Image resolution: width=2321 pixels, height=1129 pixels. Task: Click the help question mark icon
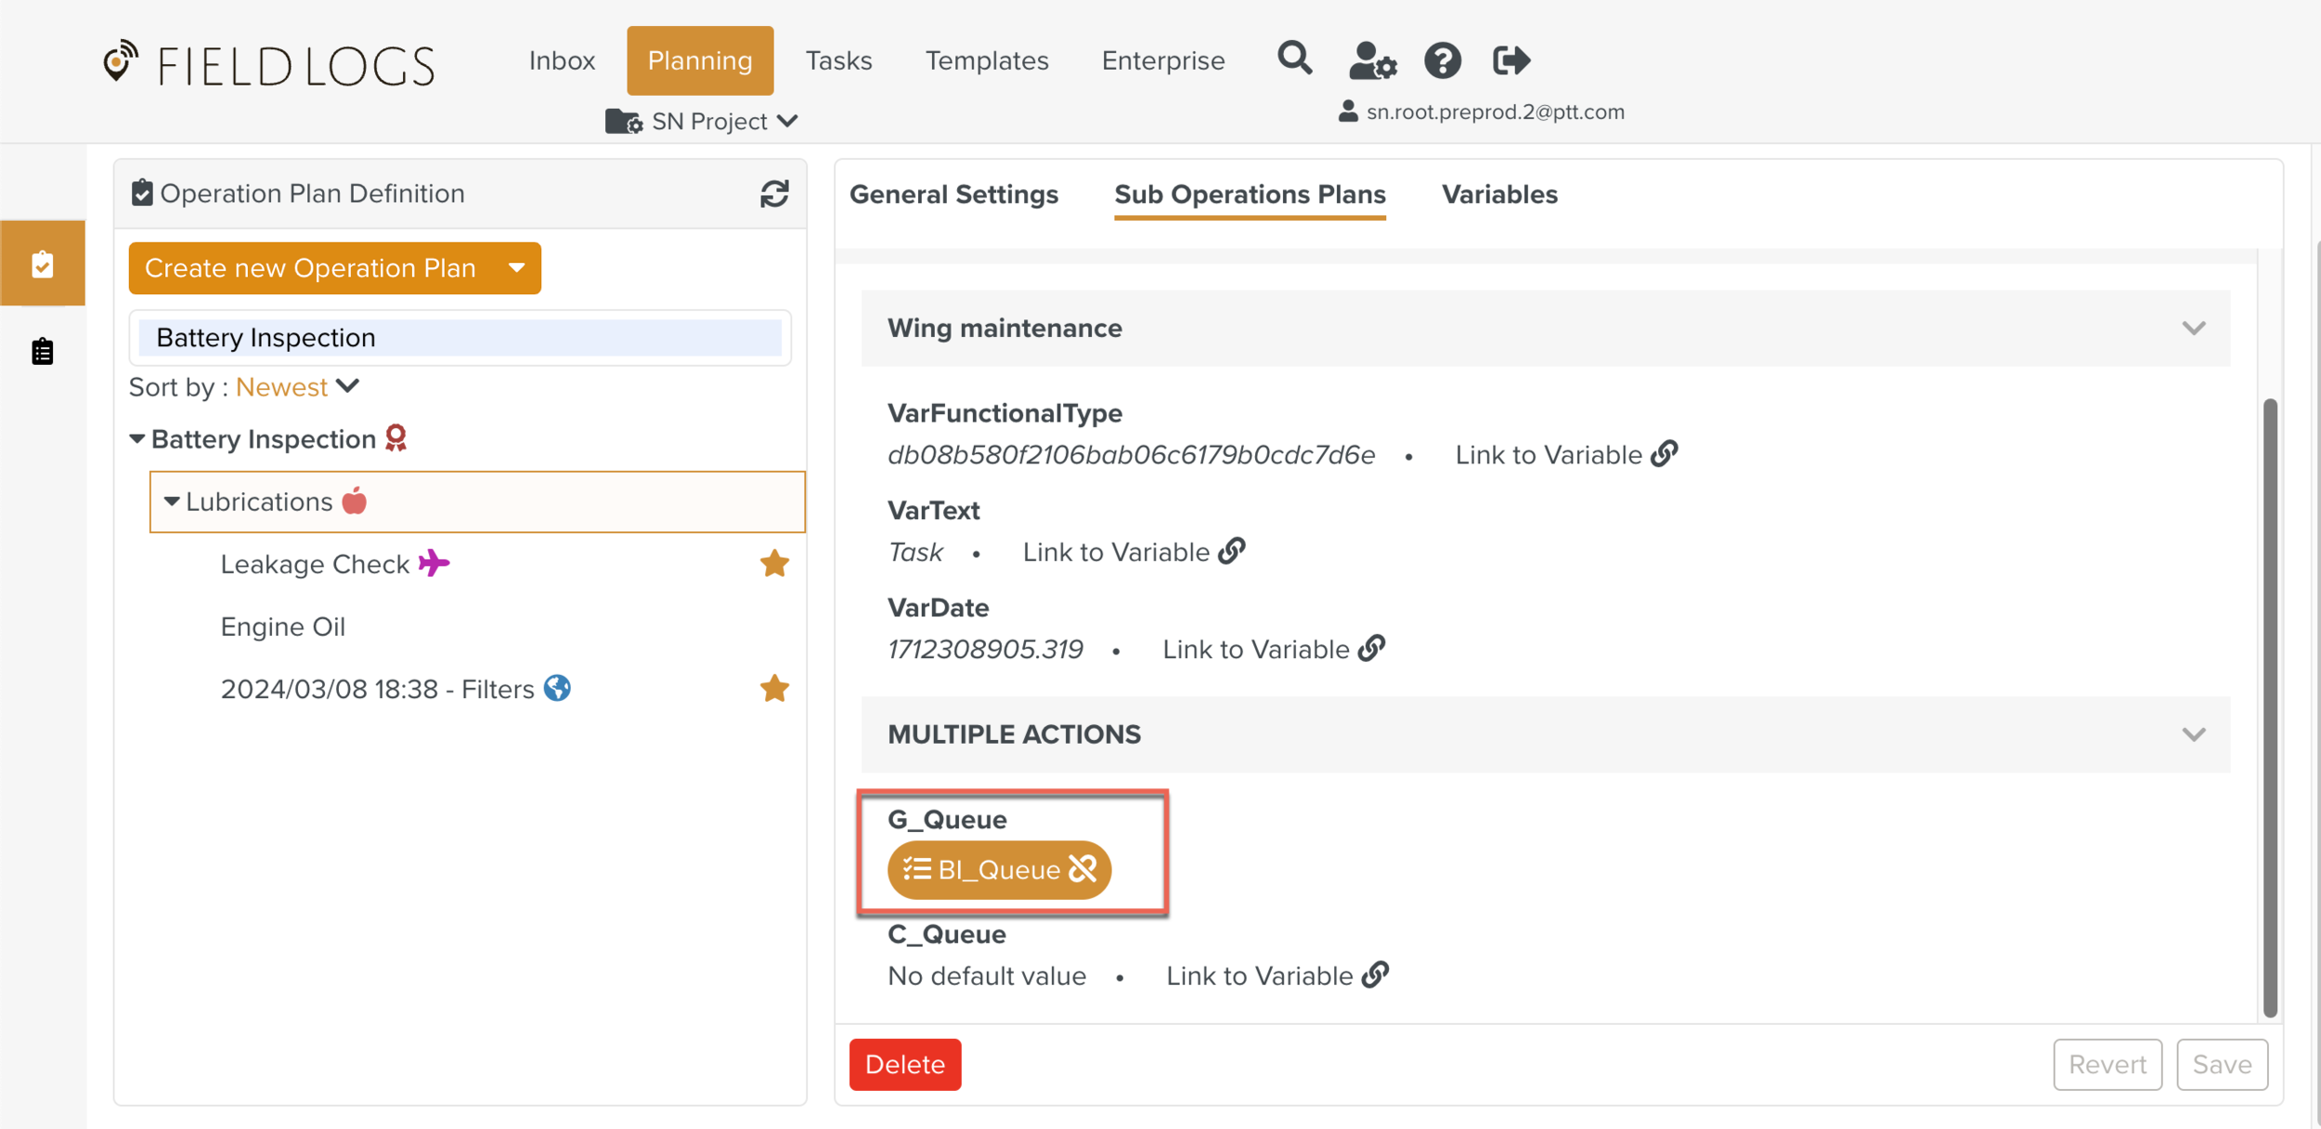[1442, 61]
